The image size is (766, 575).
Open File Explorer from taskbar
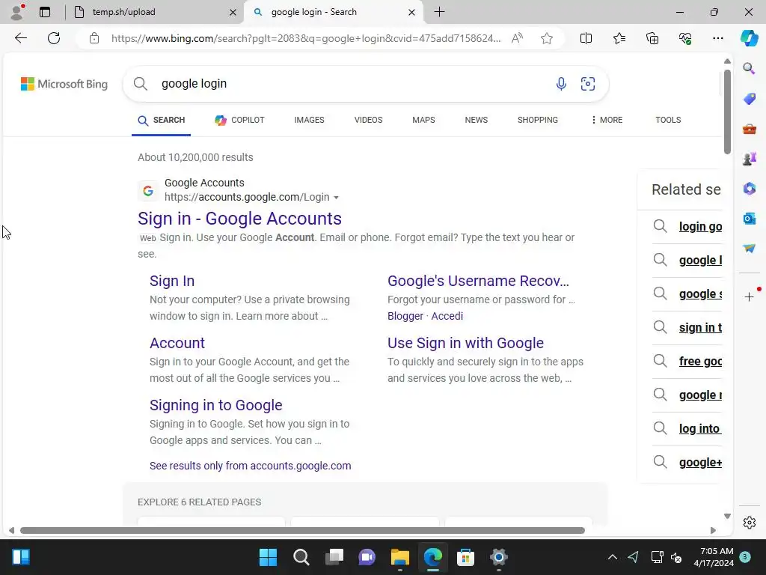coord(399,557)
